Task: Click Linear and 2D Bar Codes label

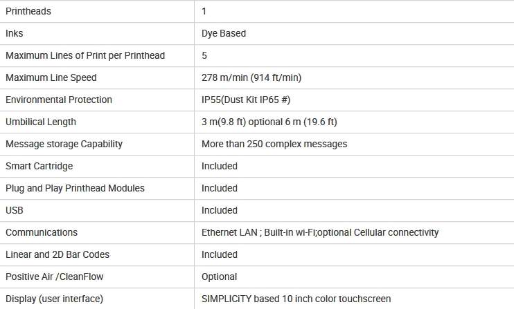Action: tap(57, 254)
